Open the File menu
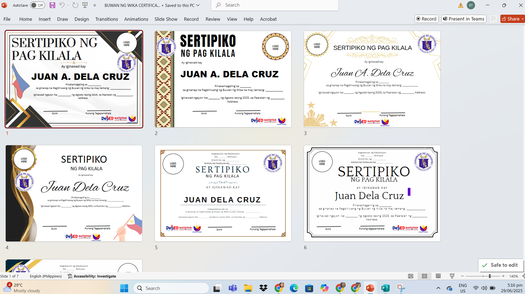This screenshot has width=525, height=294. [x=7, y=19]
